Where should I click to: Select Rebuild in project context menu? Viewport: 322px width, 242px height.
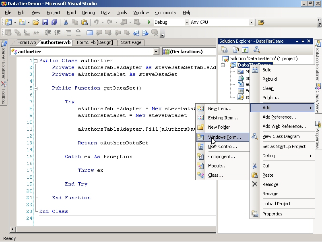click(x=283, y=79)
